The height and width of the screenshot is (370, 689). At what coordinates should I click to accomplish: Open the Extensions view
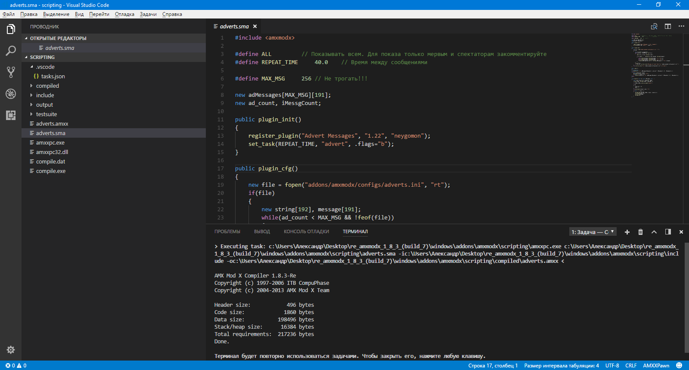pyautogui.click(x=11, y=115)
